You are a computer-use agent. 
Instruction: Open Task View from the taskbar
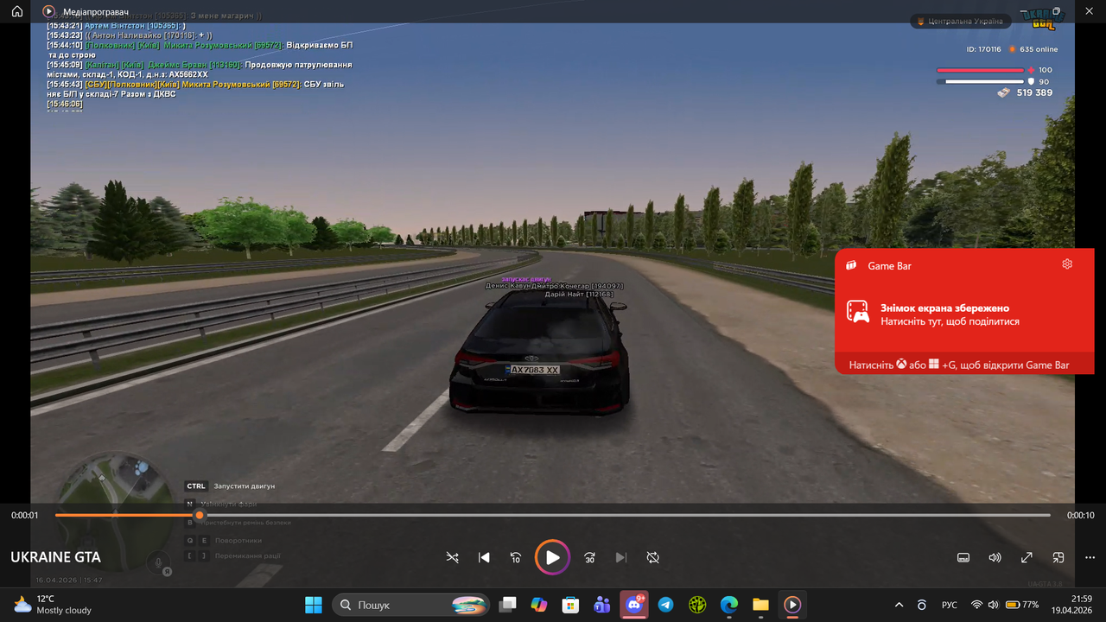507,605
